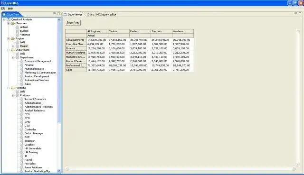Select Press Relations in the tree
This screenshot has height=175, width=304.
33,167
